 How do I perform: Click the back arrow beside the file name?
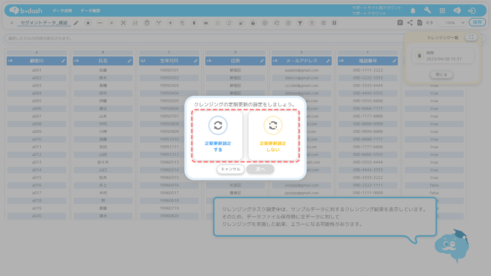pos(12,23)
